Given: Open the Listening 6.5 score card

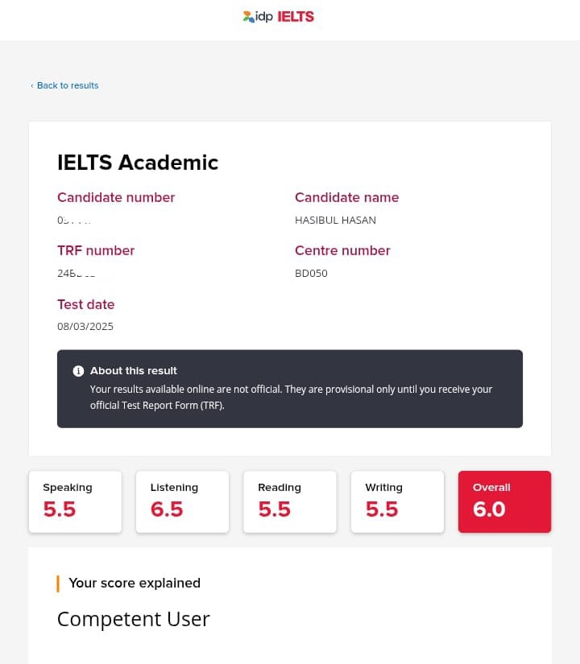Looking at the screenshot, I should pos(182,501).
